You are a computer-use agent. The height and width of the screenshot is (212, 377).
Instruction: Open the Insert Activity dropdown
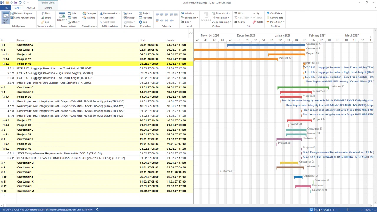pyautogui.click(x=187, y=13)
